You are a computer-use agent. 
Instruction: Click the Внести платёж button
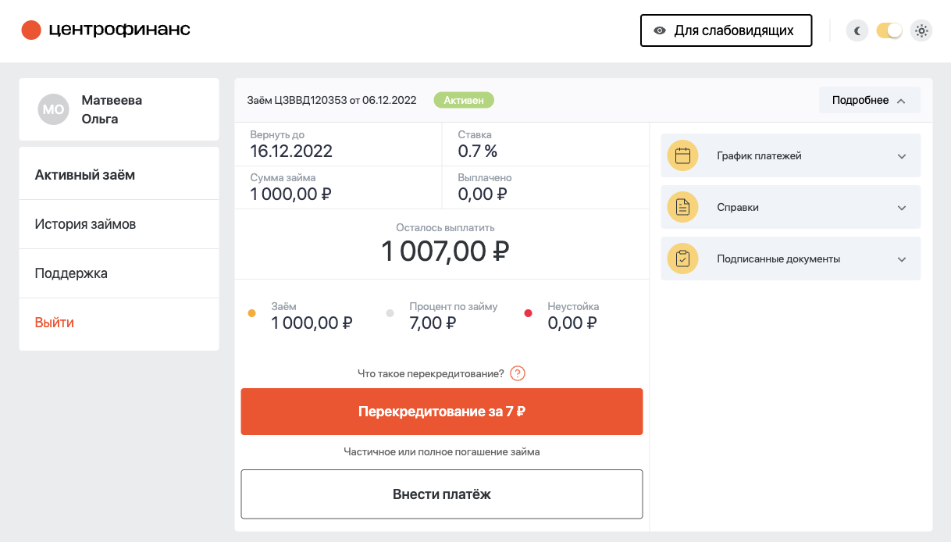pos(441,494)
